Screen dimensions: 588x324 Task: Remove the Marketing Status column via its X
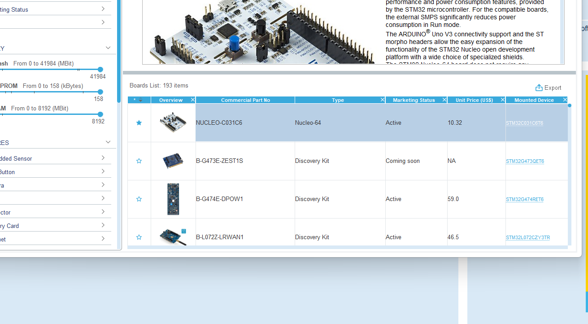tap(444, 100)
